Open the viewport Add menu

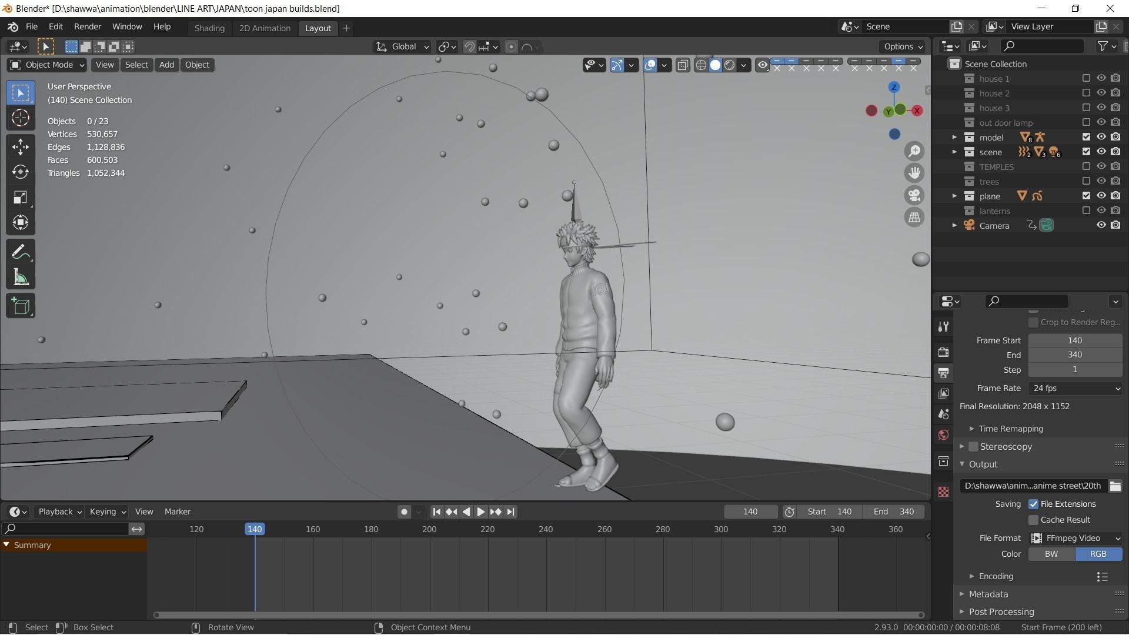coord(166,65)
